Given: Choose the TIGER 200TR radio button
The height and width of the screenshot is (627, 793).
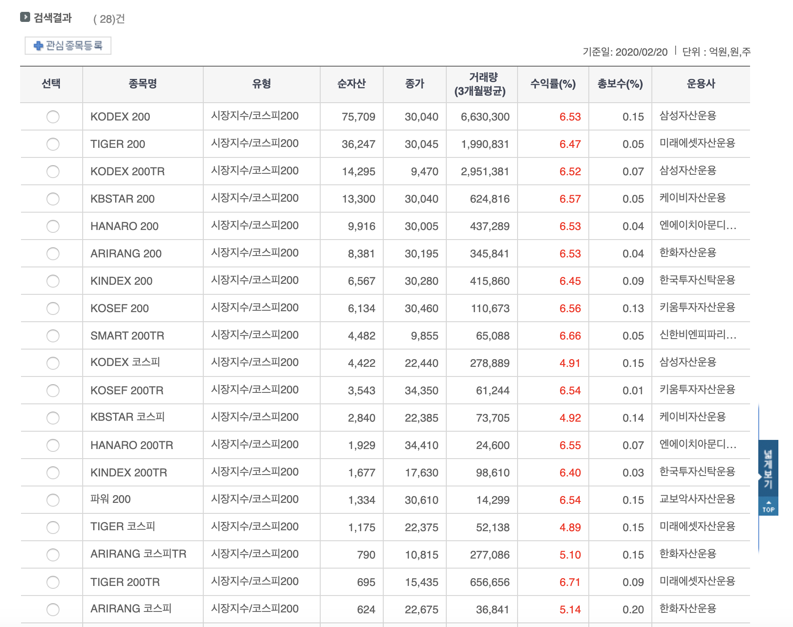Looking at the screenshot, I should point(53,582).
